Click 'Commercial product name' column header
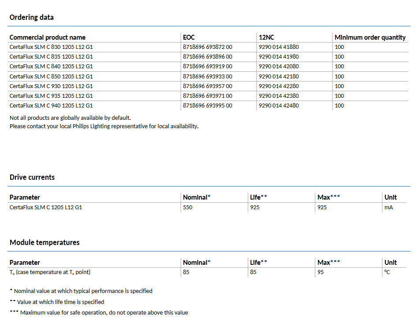Image resolution: width=418 pixels, height=330 pixels. pyautogui.click(x=48, y=37)
